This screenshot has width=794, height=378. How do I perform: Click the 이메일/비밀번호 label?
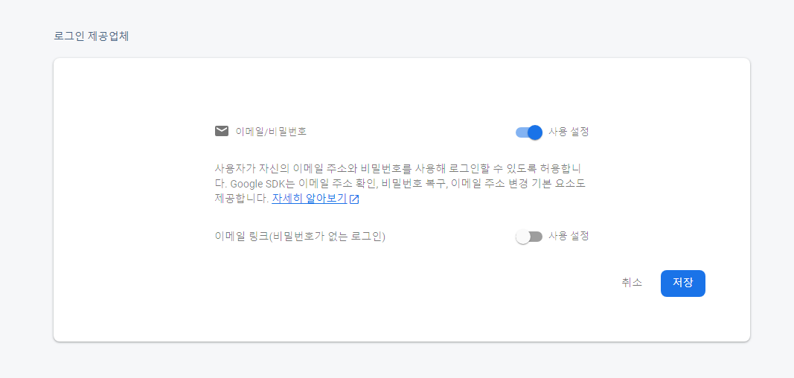tap(271, 132)
